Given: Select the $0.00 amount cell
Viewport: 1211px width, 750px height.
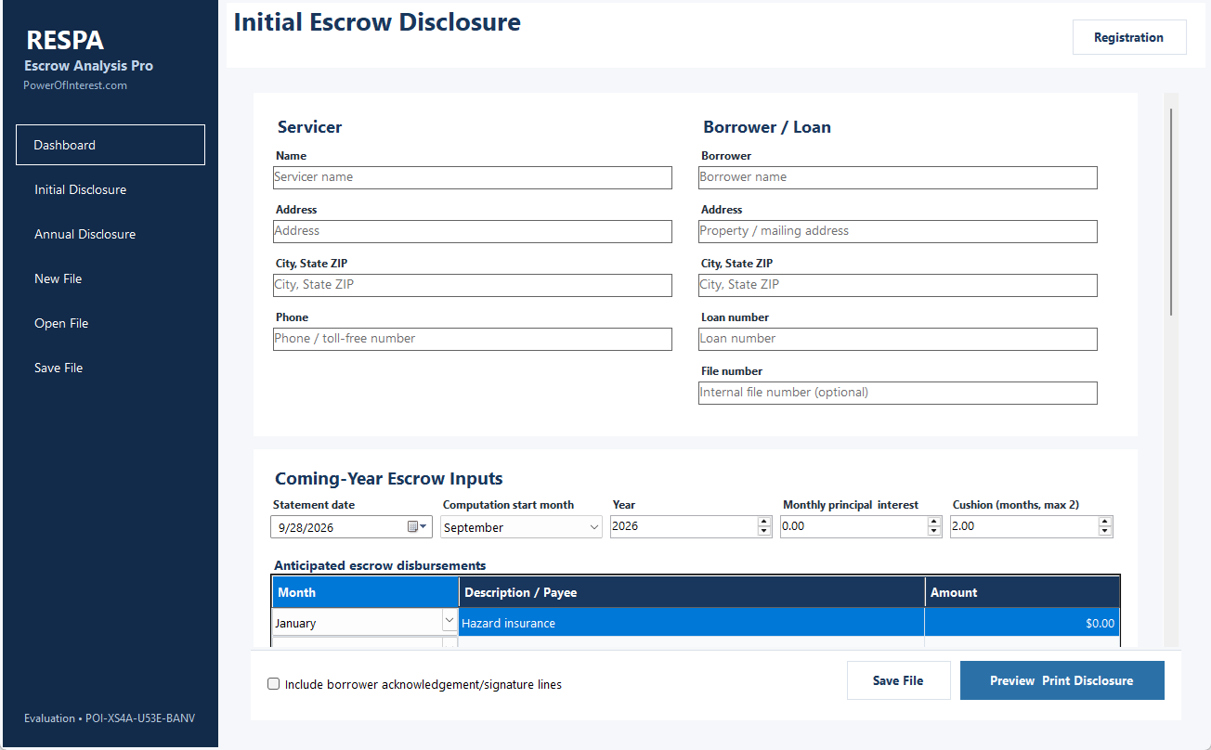Looking at the screenshot, I should (x=1022, y=623).
